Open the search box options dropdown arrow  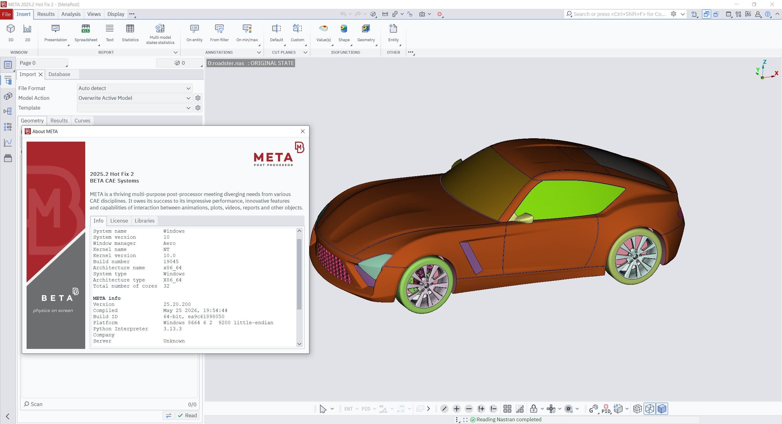point(683,14)
